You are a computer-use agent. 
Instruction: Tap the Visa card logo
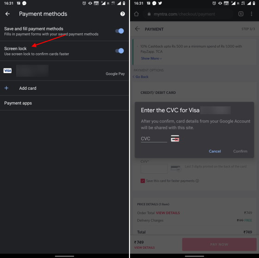(x=7, y=71)
